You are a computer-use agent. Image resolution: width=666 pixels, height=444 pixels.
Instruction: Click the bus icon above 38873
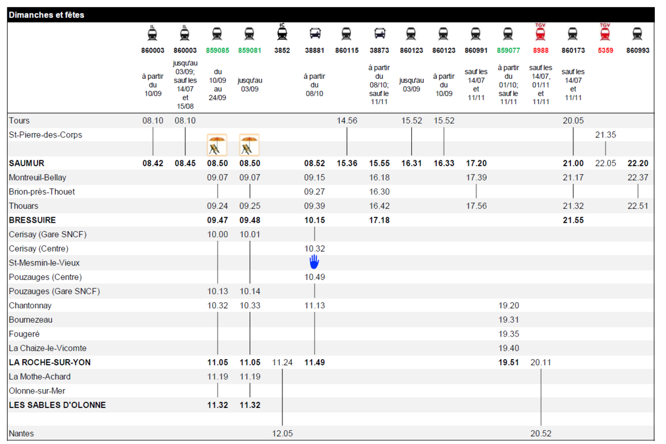(x=380, y=34)
